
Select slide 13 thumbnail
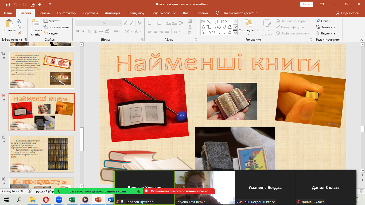(x=41, y=70)
